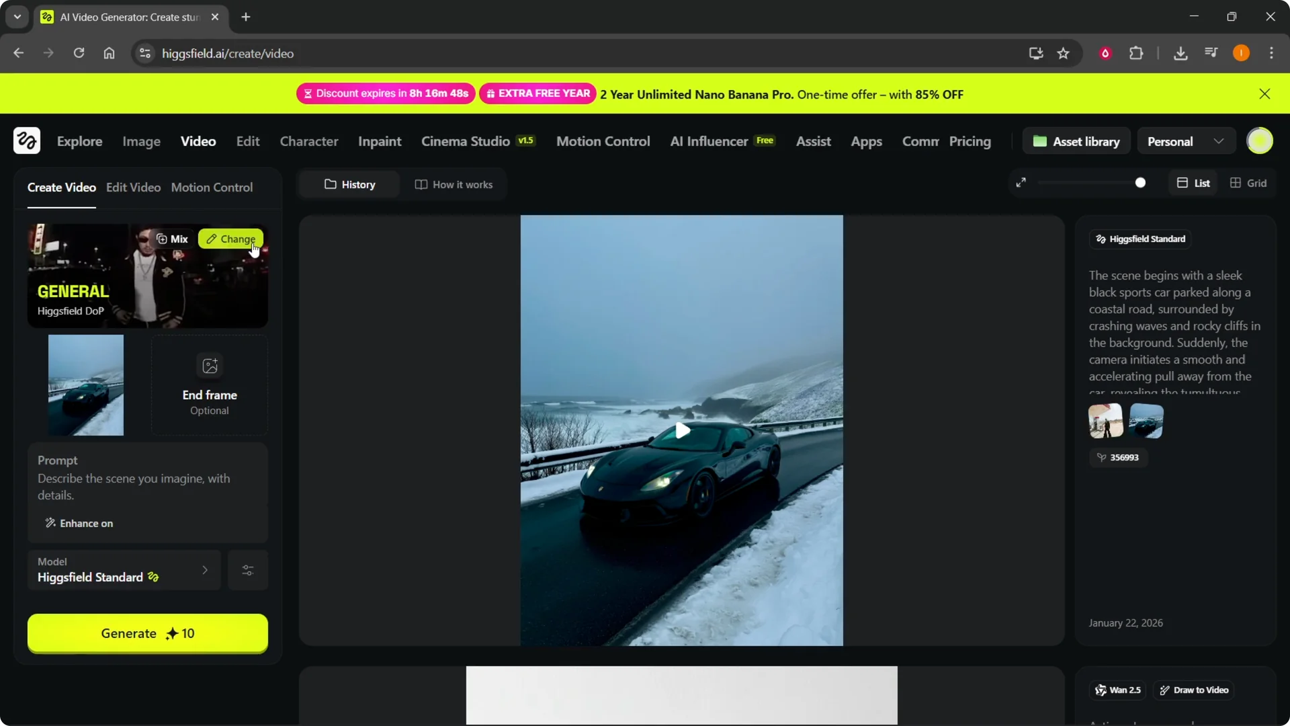Adjust the thumbnail size slider
1290x726 pixels.
click(x=1141, y=182)
